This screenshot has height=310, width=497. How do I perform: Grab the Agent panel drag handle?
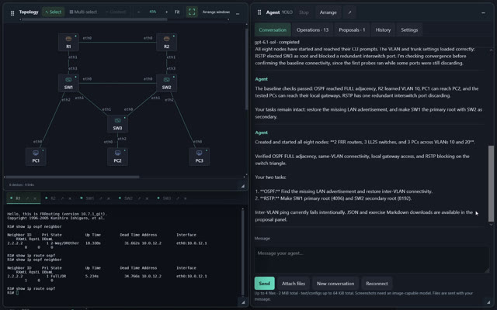coord(259,12)
